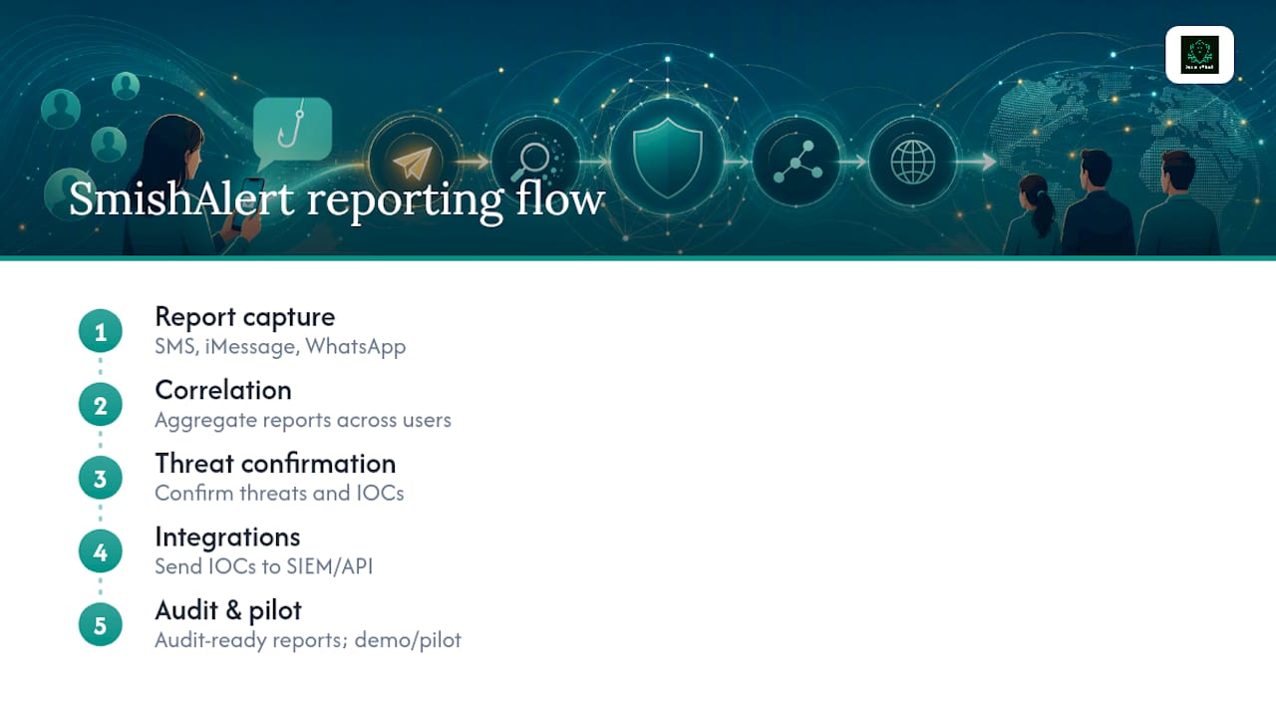Click 'Audit-ready reports; demo/pilot' text
1276x718 pixels.
pyautogui.click(x=308, y=640)
